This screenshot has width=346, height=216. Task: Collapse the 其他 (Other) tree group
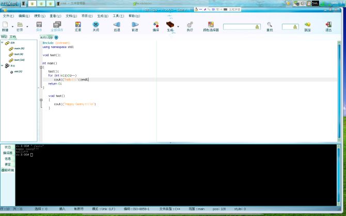tap(2, 65)
